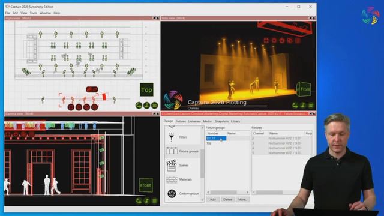Viewport: 384px width, 216px height.
Task: Click the second red round tool icon in Alpha view
Action: [x=79, y=107]
